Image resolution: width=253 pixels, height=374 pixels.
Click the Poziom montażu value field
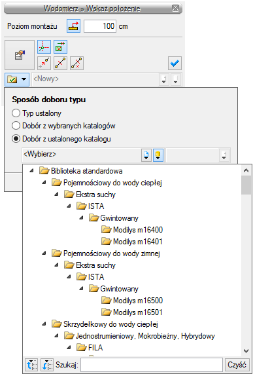pyautogui.click(x=100, y=26)
